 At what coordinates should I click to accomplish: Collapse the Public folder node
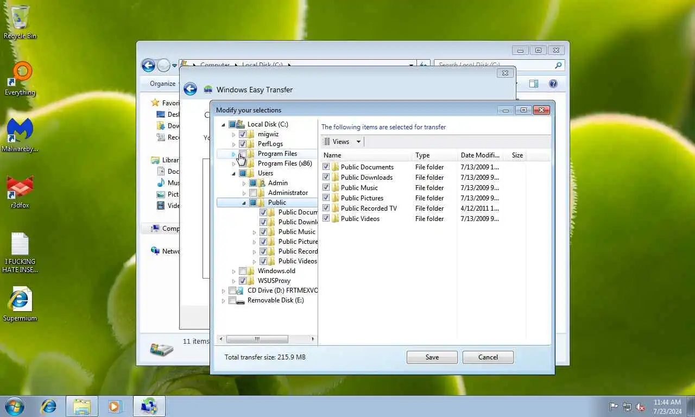pyautogui.click(x=244, y=203)
